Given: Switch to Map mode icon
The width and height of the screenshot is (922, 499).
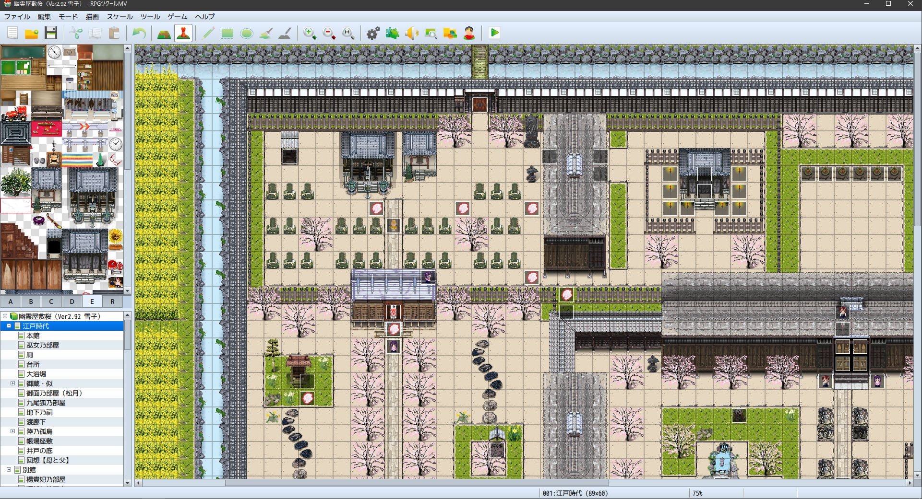Looking at the screenshot, I should click(164, 33).
